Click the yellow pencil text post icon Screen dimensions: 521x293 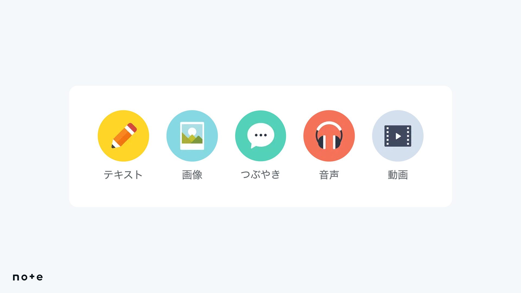point(123,136)
